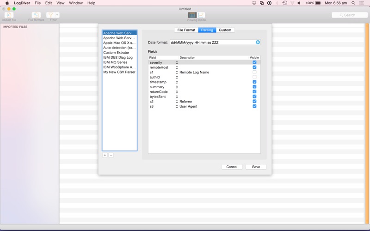Select IBM DB2 Diag Log parser

[x=119, y=57]
